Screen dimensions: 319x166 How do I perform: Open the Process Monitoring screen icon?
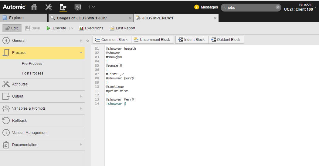(x=78, y=7)
